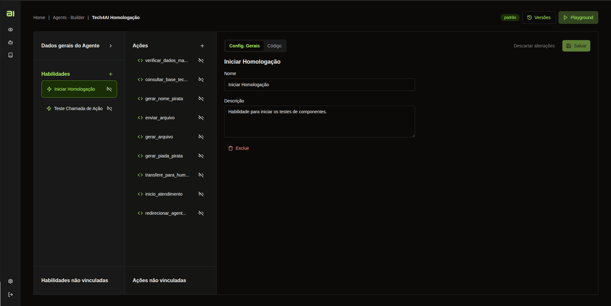Unlink the Teste Chamada de Ação skill
Screen dimensions: 611x306
109,108
